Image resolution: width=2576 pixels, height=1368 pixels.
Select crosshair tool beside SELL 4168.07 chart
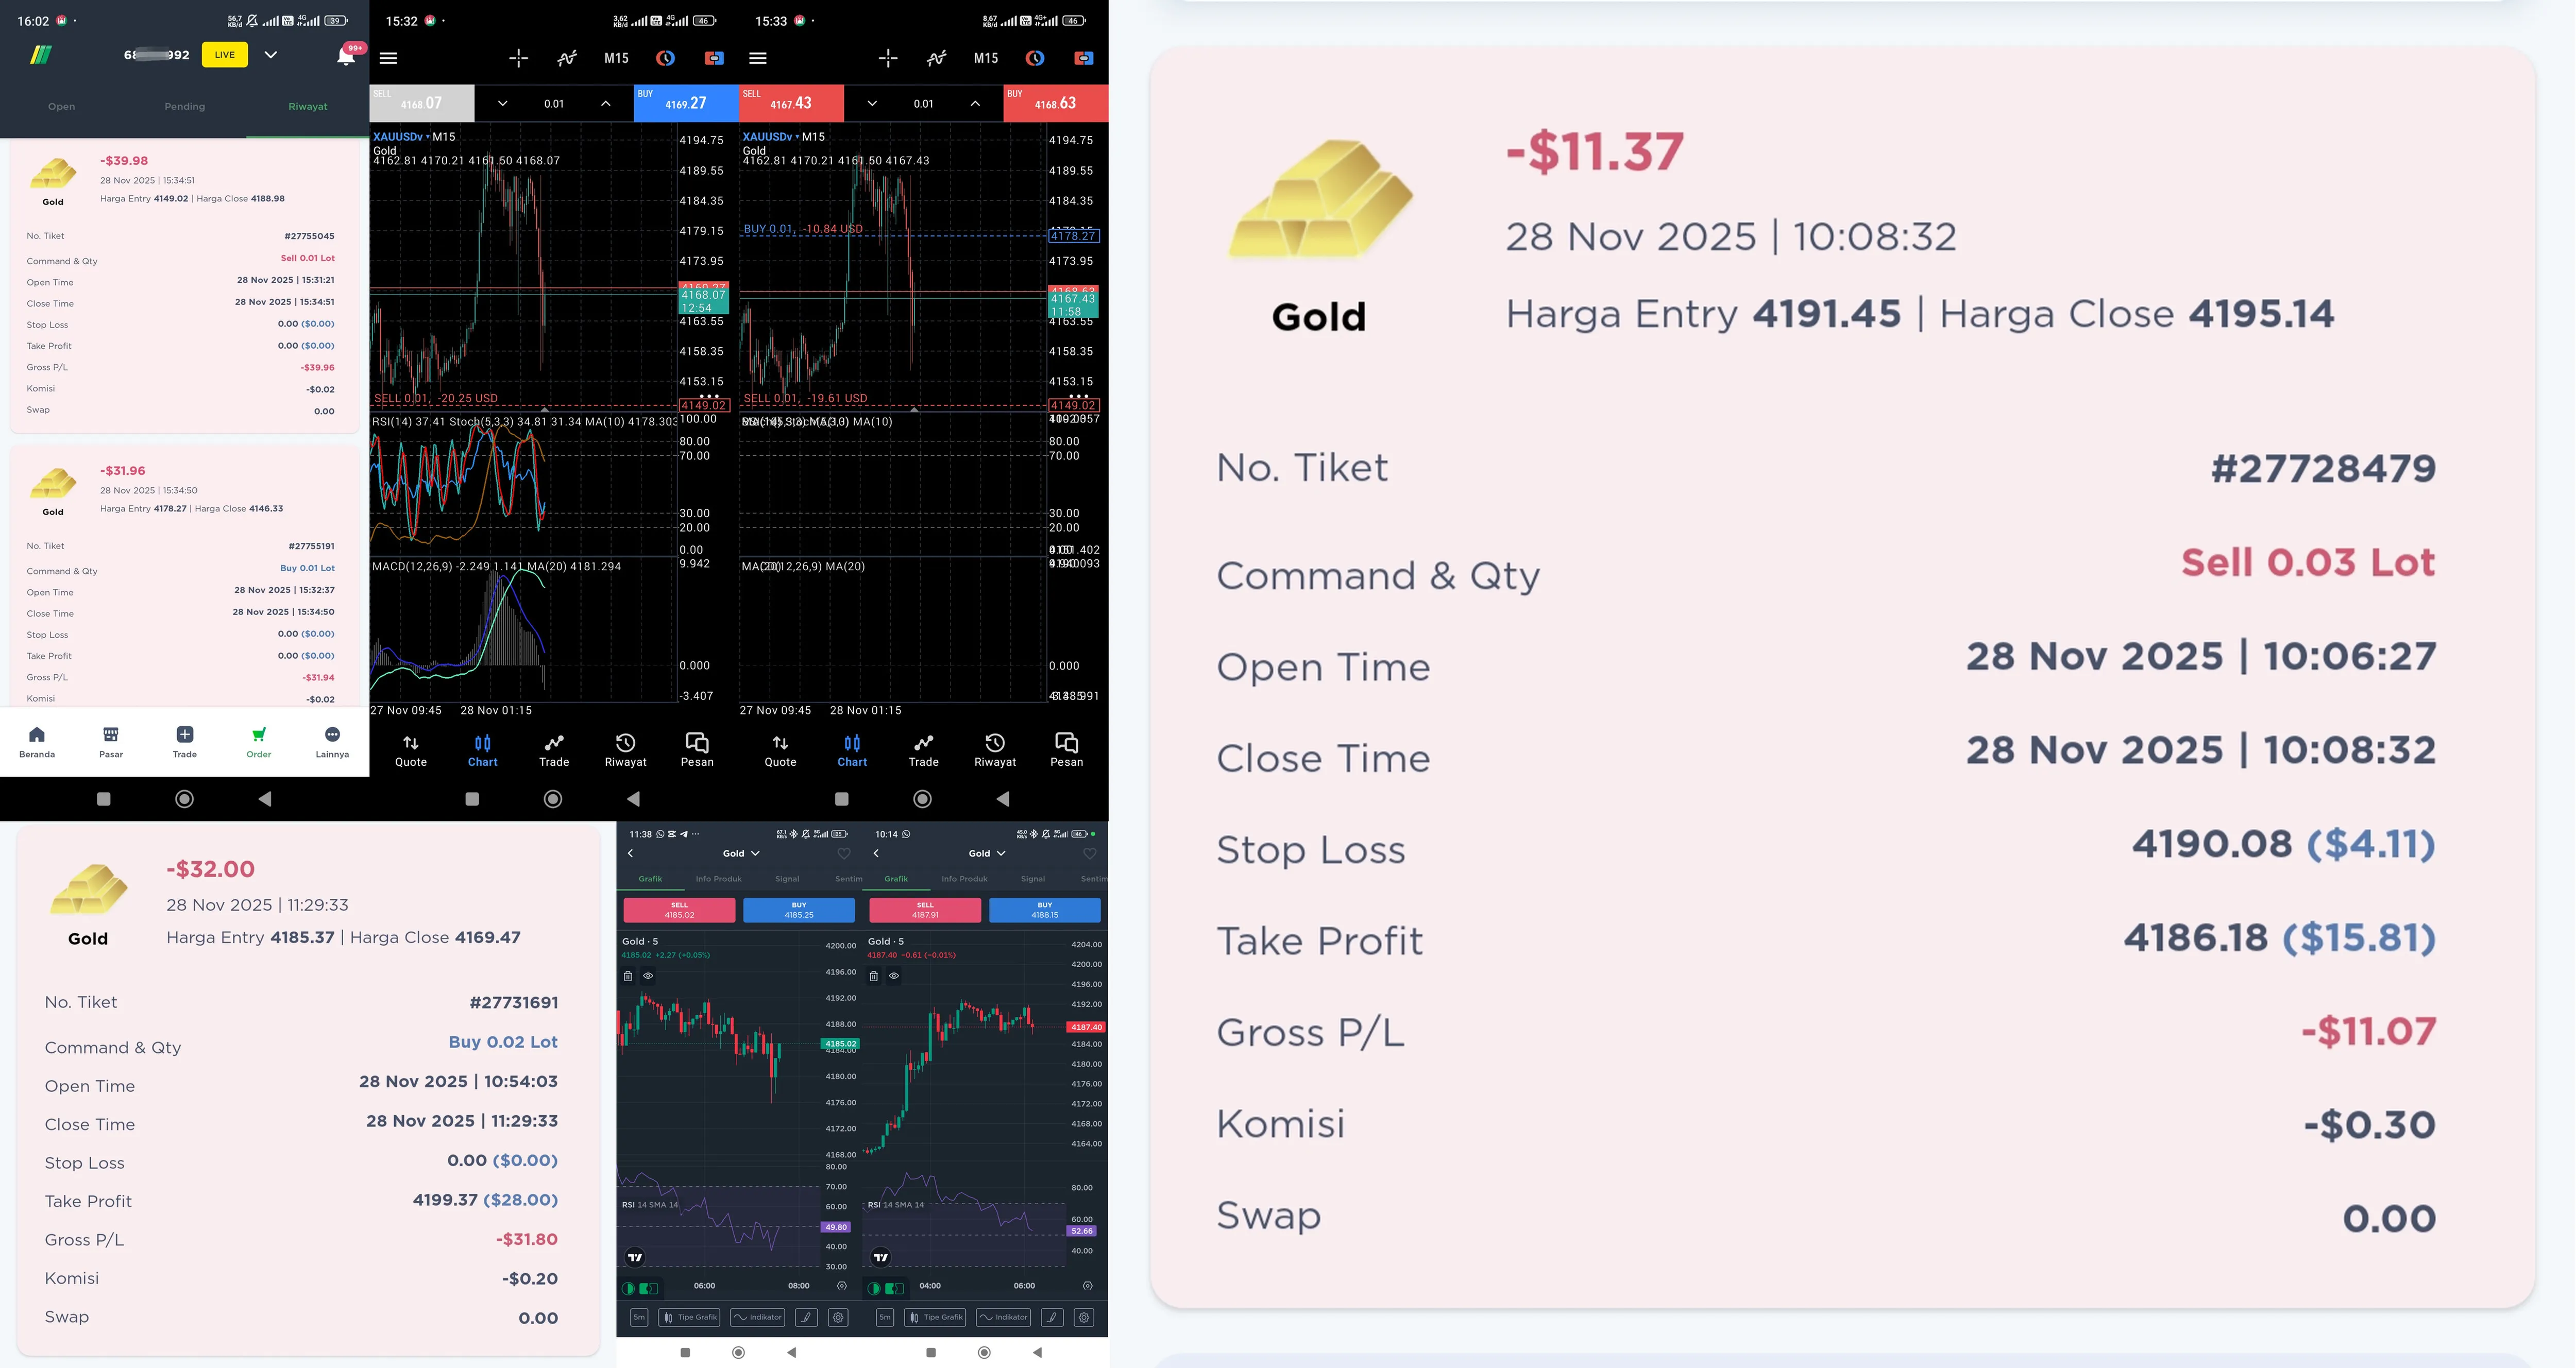click(x=518, y=58)
